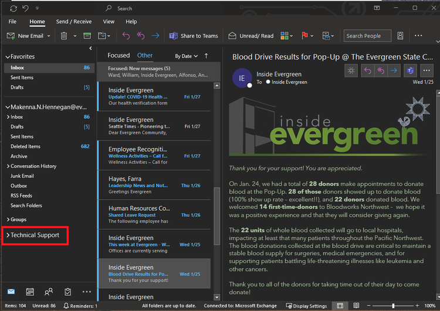Image resolution: width=440 pixels, height=311 pixels.
Task: Open the File menu
Action: point(12,22)
